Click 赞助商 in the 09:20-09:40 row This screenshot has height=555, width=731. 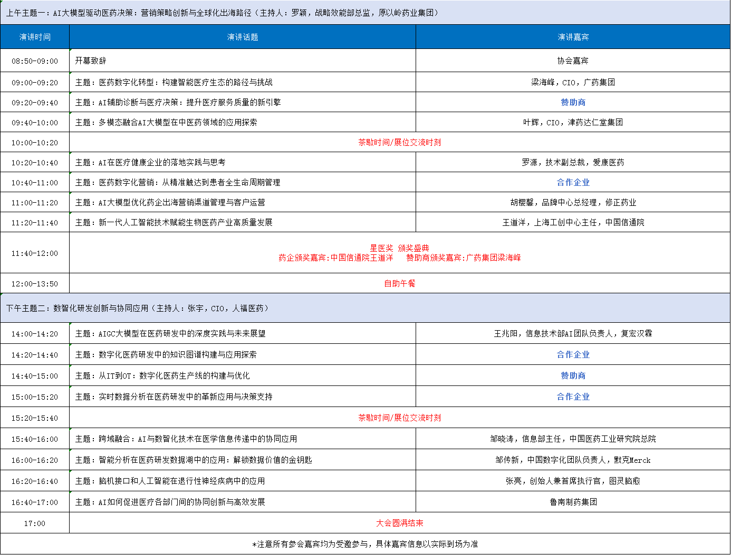(x=573, y=102)
